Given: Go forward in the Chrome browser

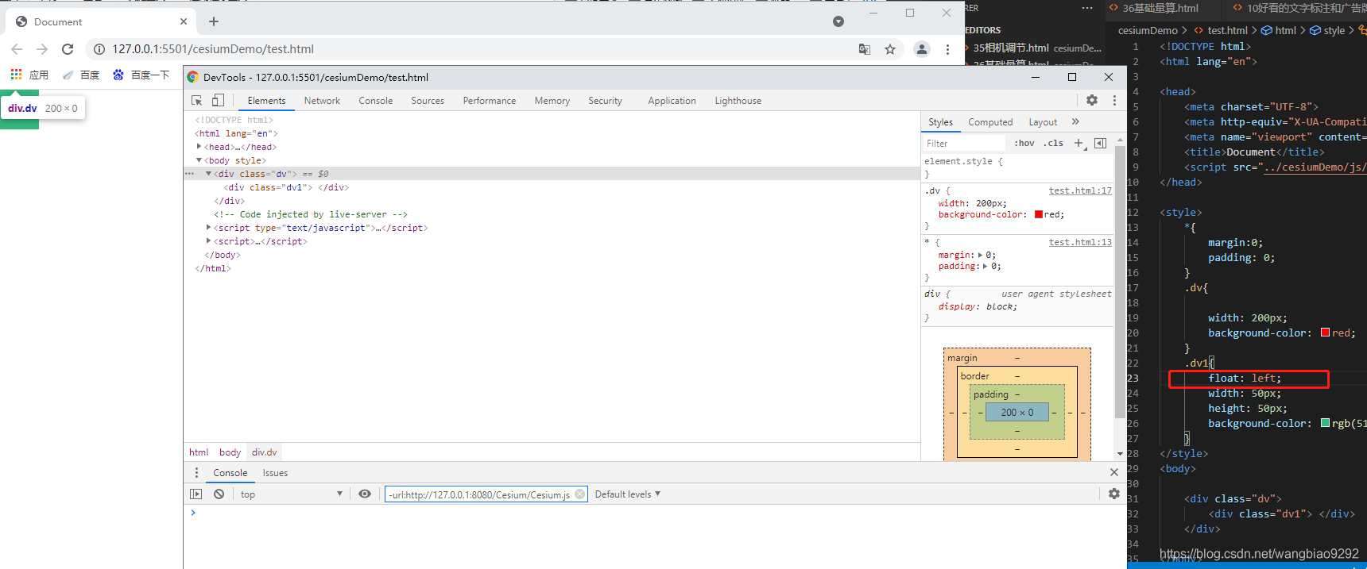Looking at the screenshot, I should (42, 49).
